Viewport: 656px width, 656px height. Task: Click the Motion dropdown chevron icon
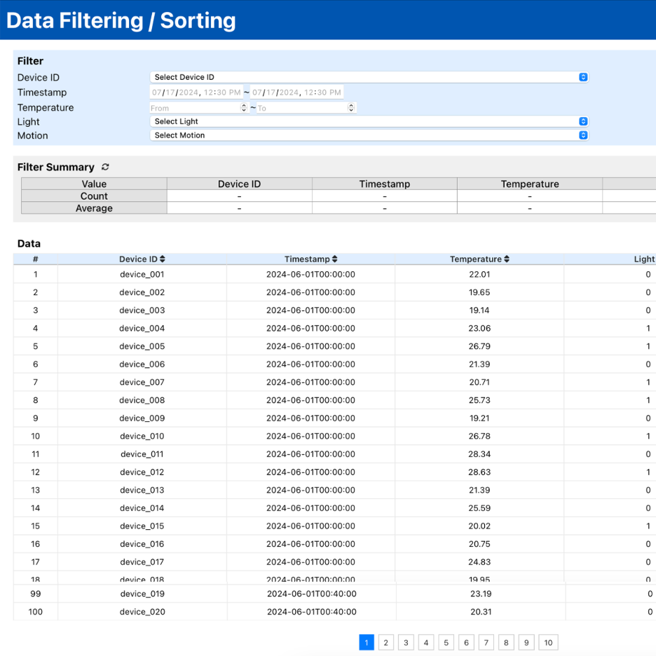582,135
